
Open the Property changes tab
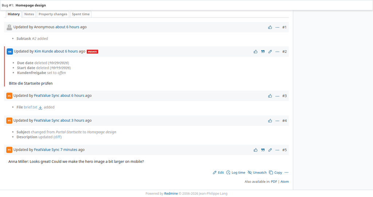[53, 14]
